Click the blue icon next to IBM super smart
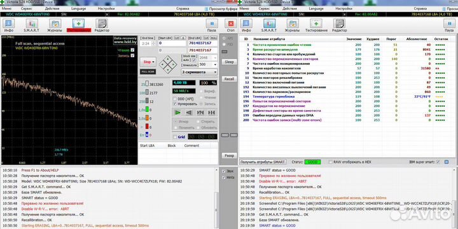Screen dimensions: 458x229 [447, 162]
